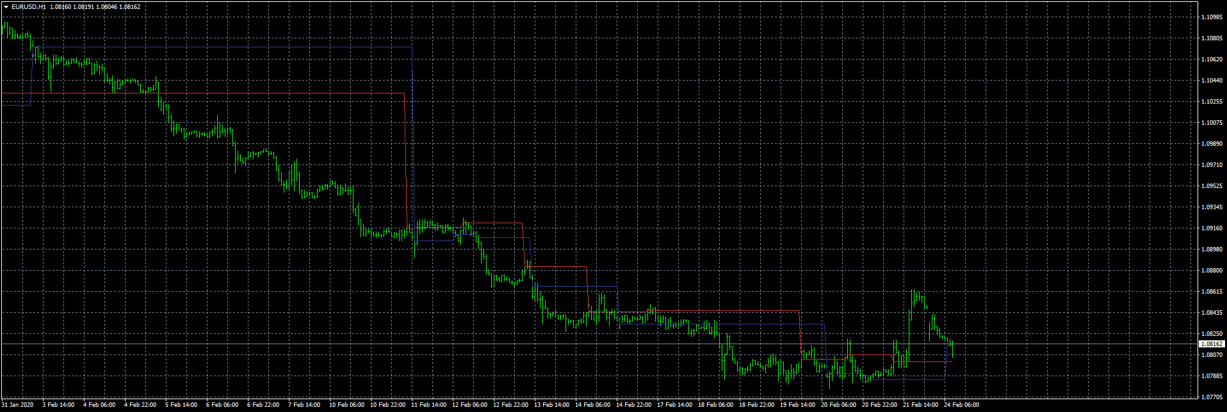Click the 31 Jan 2020 date label
The image size is (1227, 412).
[x=18, y=405]
